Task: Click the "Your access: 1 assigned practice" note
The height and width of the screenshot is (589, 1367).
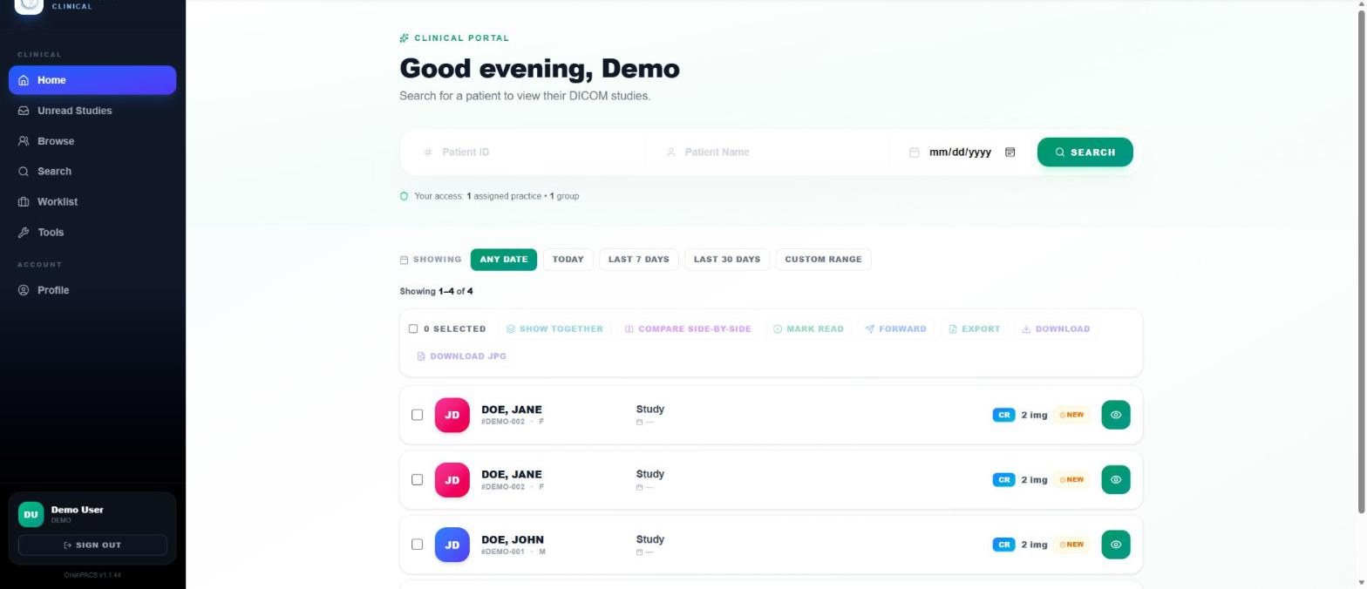Action: 489,196
